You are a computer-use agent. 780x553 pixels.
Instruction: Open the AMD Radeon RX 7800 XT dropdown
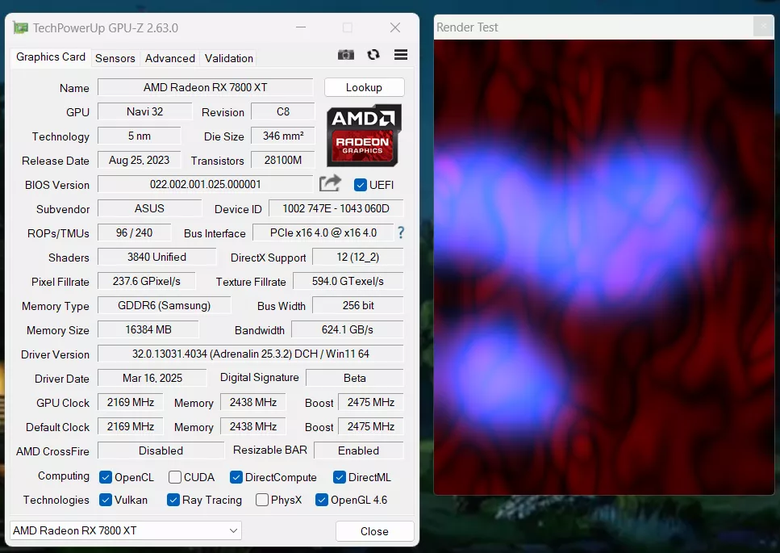pos(126,530)
